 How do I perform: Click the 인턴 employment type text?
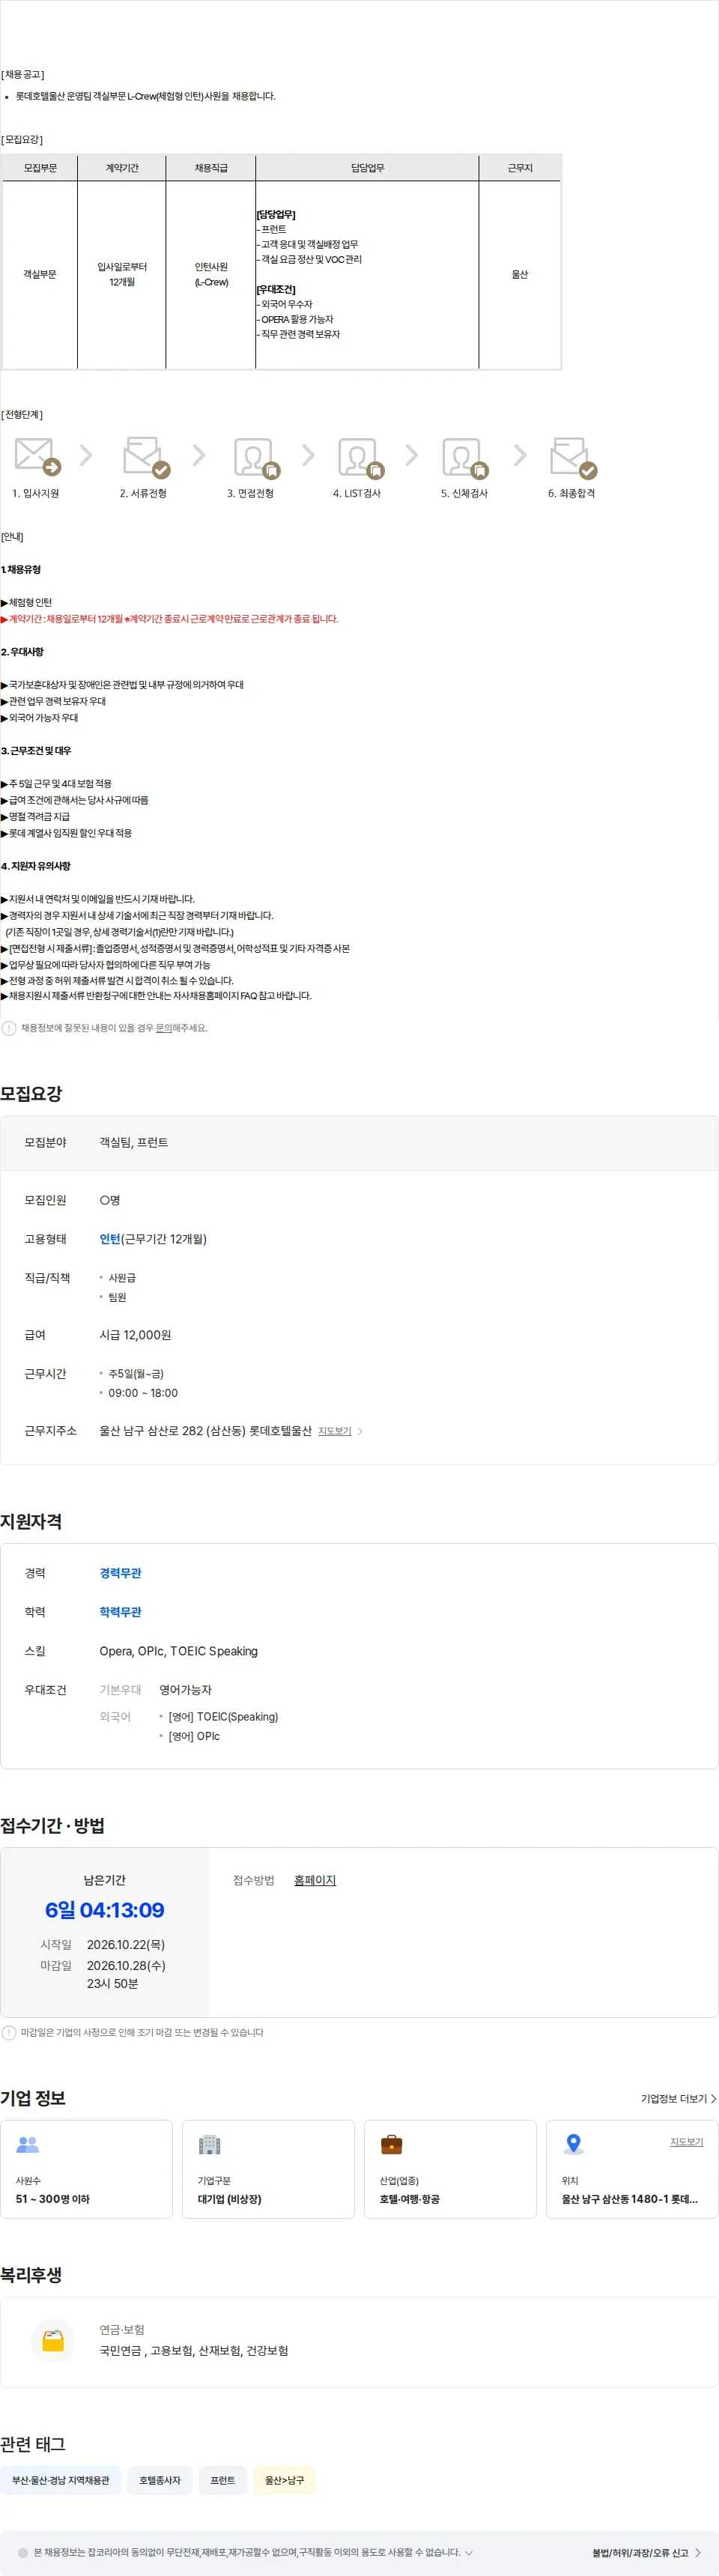click(x=110, y=1239)
